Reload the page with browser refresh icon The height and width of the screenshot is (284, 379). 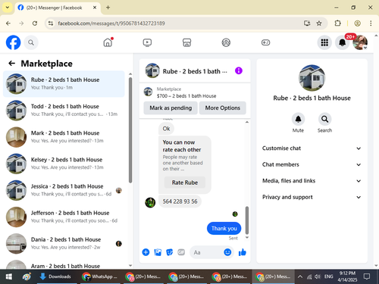35,23
